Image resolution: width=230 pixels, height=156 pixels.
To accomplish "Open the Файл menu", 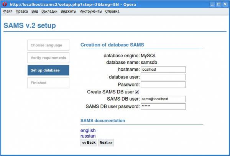I will 8,12.
